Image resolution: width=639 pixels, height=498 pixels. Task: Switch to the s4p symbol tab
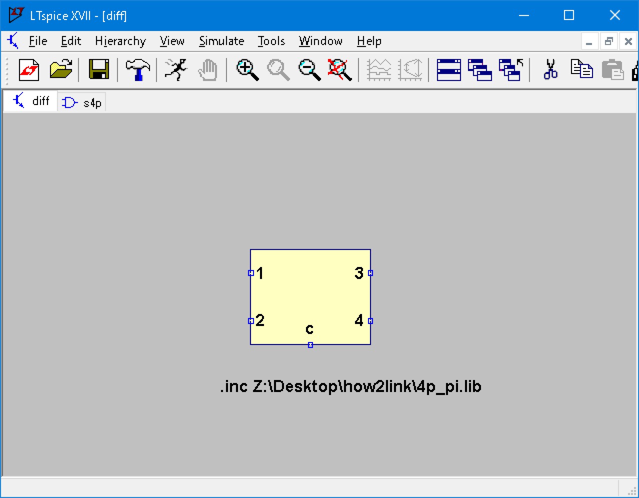82,102
